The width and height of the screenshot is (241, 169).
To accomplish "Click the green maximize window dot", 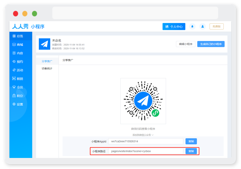I will [x=35, y=14].
